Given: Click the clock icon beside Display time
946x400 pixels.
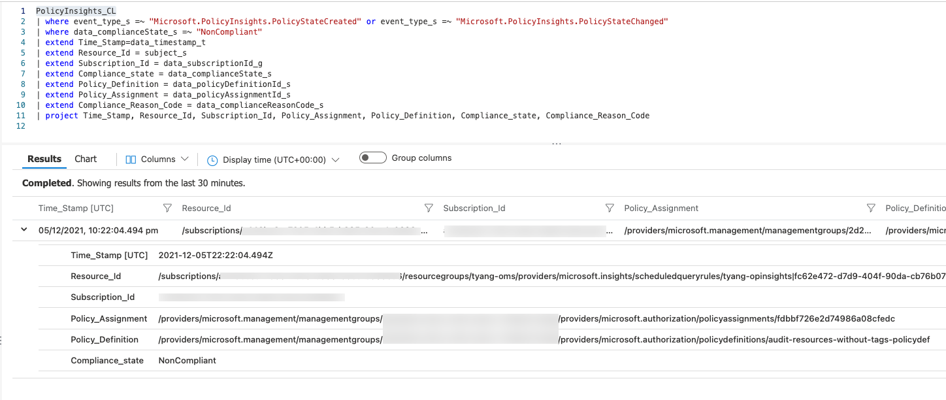Looking at the screenshot, I should (x=212, y=160).
